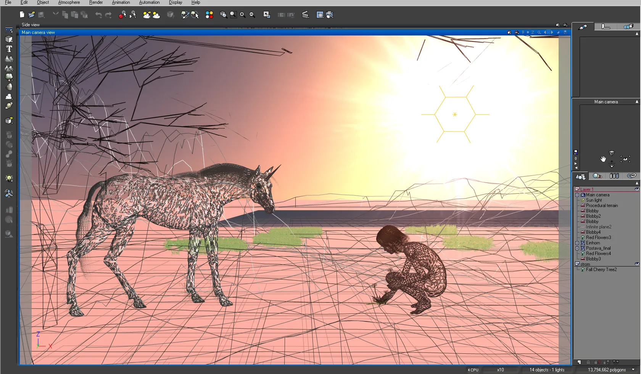Image resolution: width=641 pixels, height=374 pixels.
Task: Create a rock object
Action: tap(9, 87)
